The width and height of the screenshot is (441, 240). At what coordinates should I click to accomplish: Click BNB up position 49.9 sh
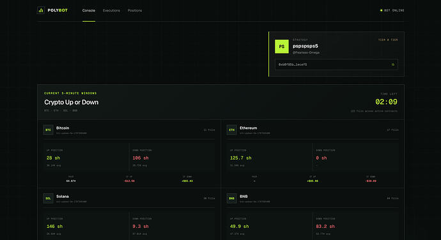[x=239, y=227]
